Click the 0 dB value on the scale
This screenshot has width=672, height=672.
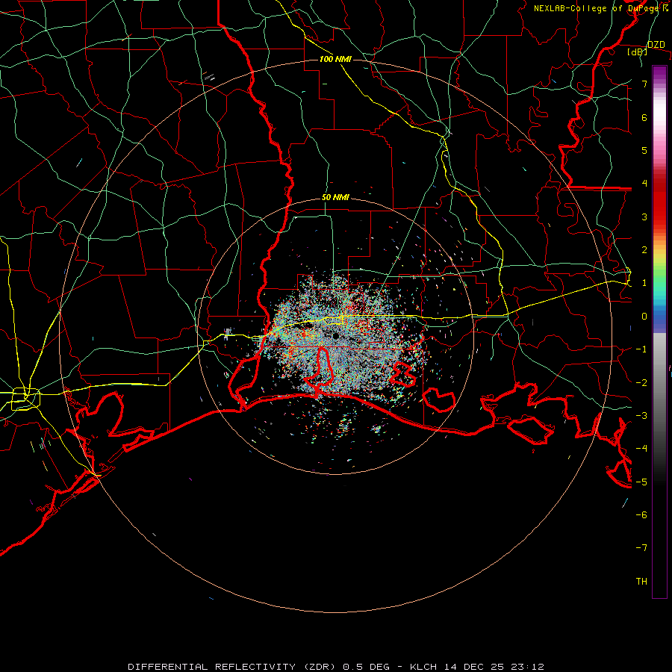pos(644,317)
